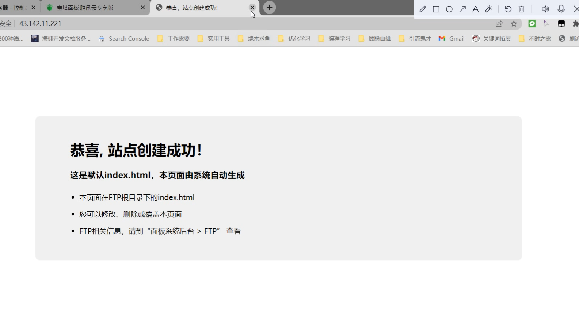This screenshot has width=579, height=316.
Task: Open a new browser tab
Action: (x=270, y=8)
